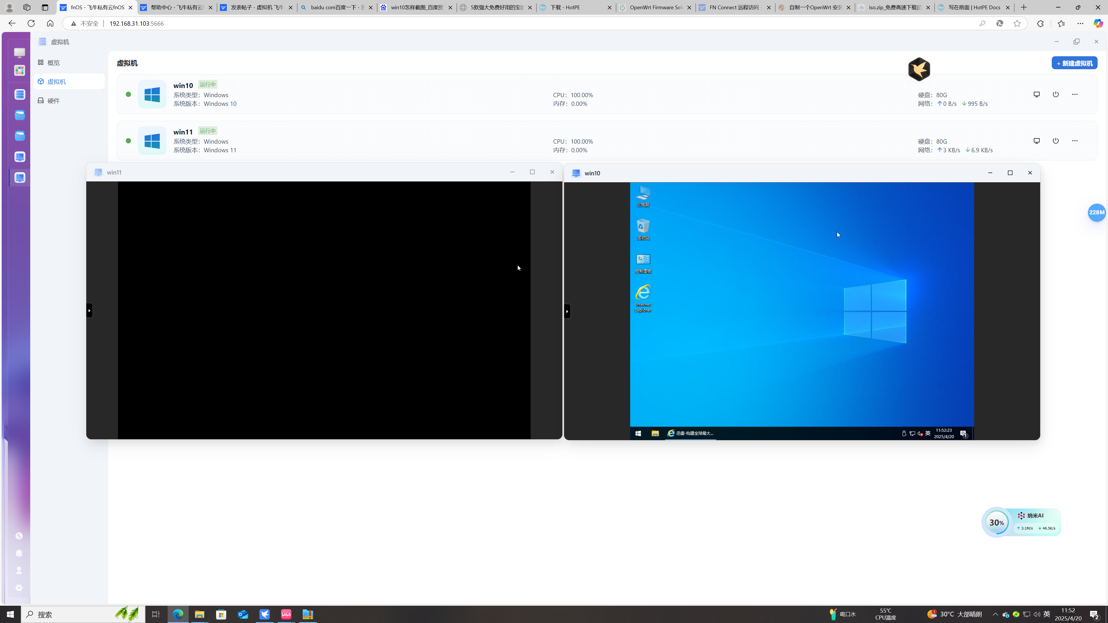Open Internet Explorer icon on win10 desktop
This screenshot has width=1108, height=623.
tap(643, 293)
